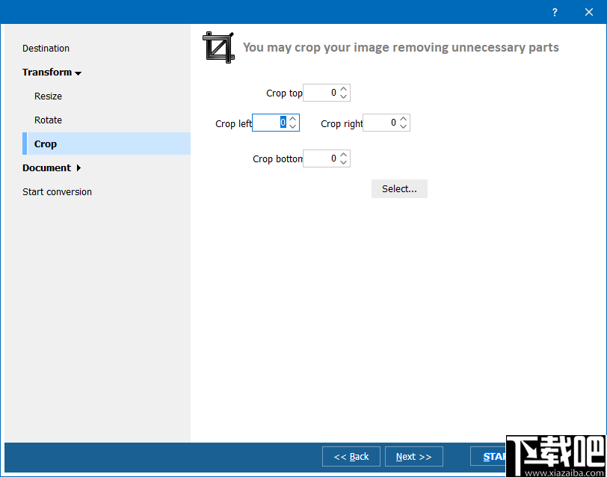Collapse the Transform section arrow

[x=78, y=73]
